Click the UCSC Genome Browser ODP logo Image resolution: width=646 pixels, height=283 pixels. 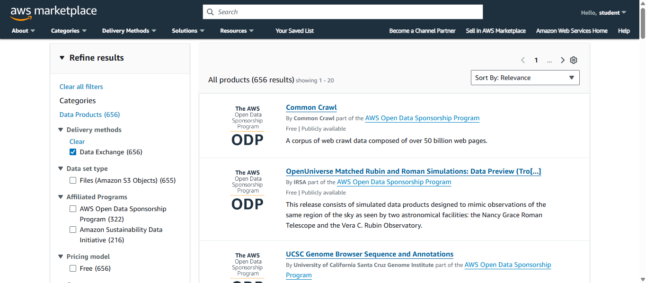pos(248,267)
